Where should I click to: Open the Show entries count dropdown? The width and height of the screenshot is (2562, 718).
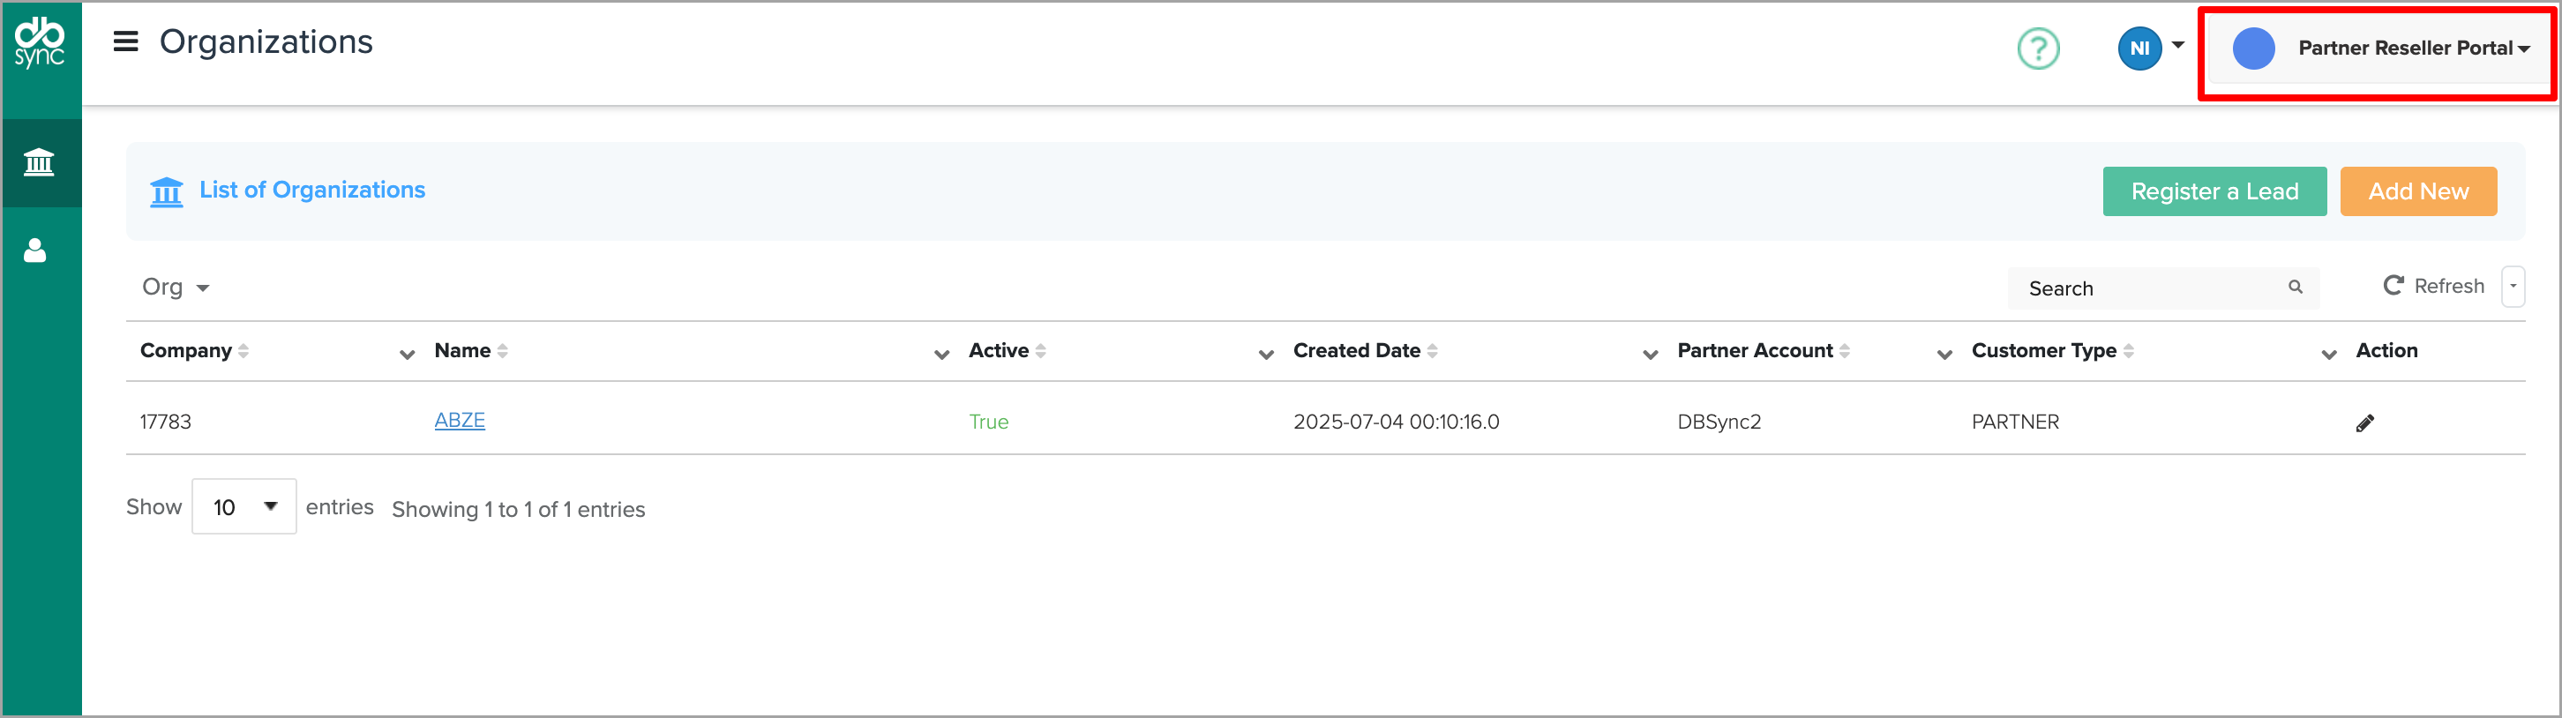[243, 507]
